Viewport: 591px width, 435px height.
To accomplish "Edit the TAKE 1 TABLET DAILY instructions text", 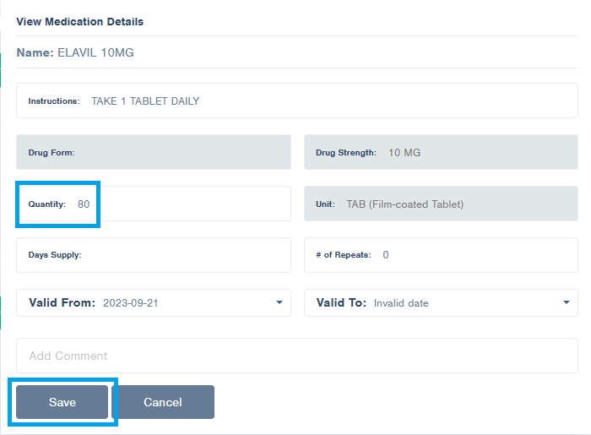I will 145,101.
